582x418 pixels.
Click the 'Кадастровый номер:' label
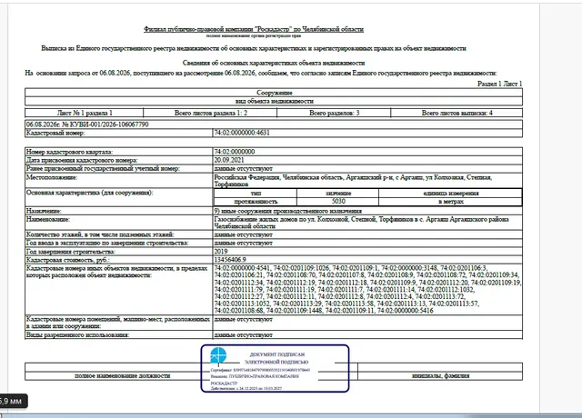point(55,133)
